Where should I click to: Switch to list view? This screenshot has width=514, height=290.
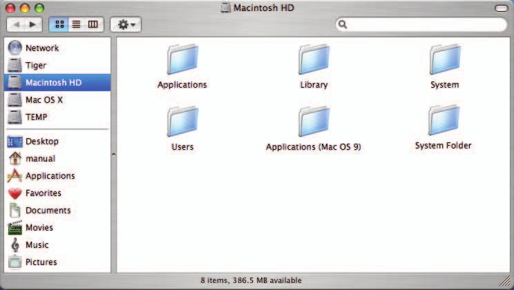click(x=77, y=24)
